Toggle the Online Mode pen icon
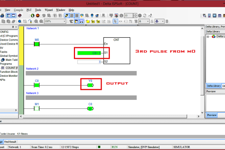Viewport: 225px width, 150px height. click(x=67, y=15)
